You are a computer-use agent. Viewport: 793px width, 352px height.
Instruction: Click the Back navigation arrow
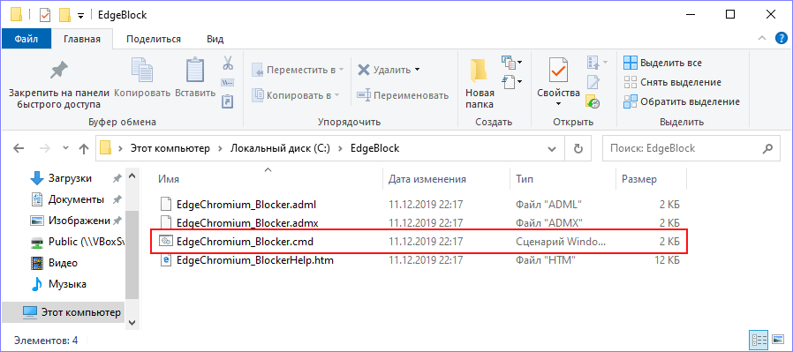tap(19, 148)
